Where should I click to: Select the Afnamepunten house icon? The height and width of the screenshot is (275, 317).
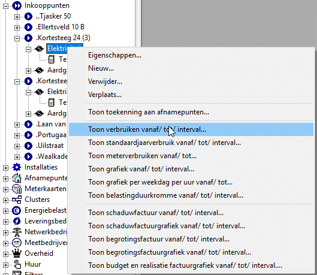(17, 178)
